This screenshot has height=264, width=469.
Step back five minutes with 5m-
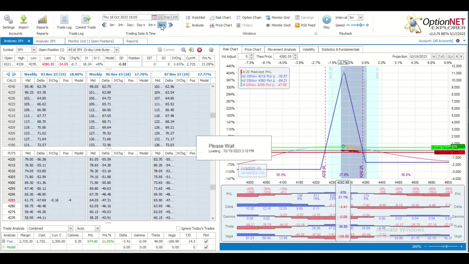(x=112, y=25)
